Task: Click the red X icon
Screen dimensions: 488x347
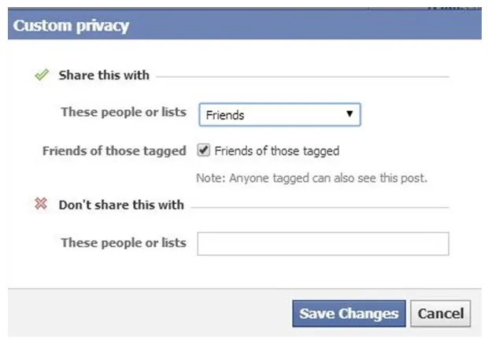Action: tap(42, 205)
